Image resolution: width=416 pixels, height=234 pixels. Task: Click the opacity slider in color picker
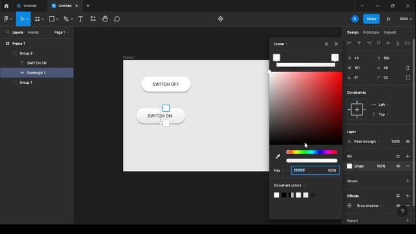pyautogui.click(x=312, y=161)
